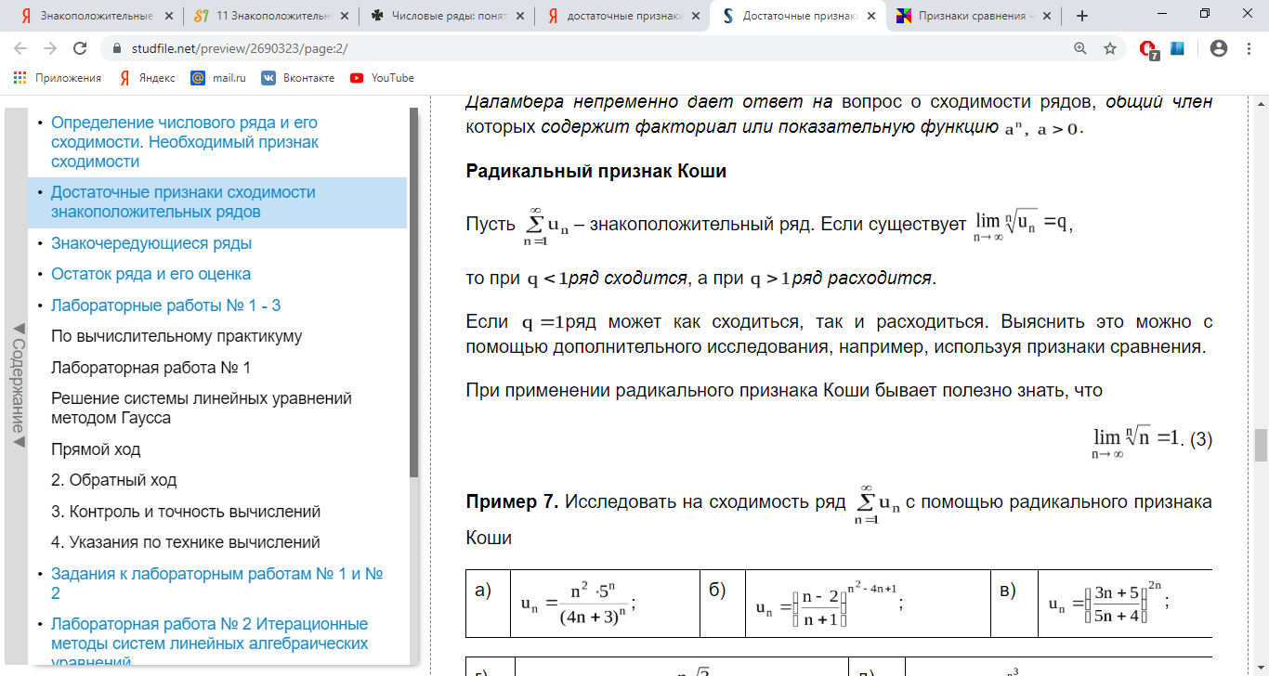Reload the studfile page
Screen dimensions: 1269x676
point(80,48)
